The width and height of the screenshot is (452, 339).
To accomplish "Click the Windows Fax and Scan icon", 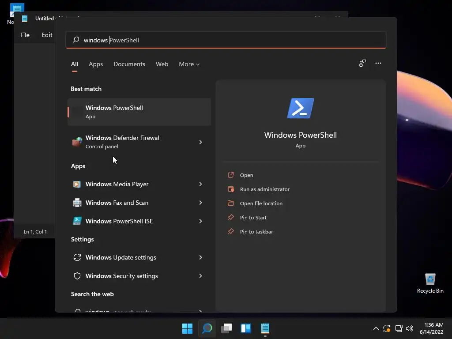I will click(77, 203).
